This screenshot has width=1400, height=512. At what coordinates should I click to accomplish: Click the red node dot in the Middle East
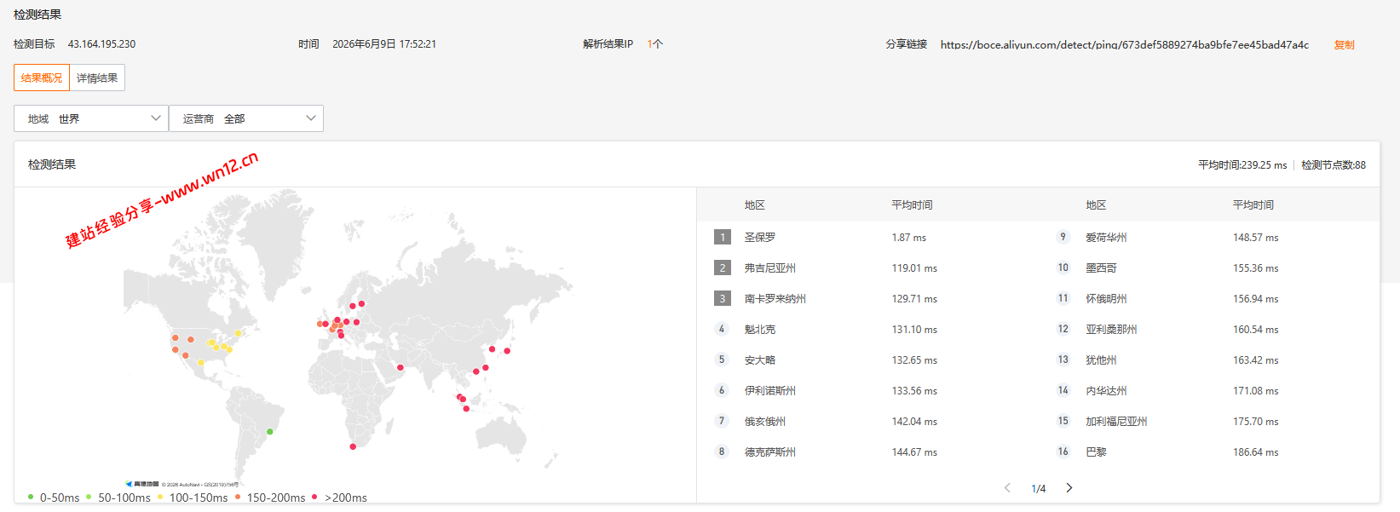pyautogui.click(x=400, y=368)
